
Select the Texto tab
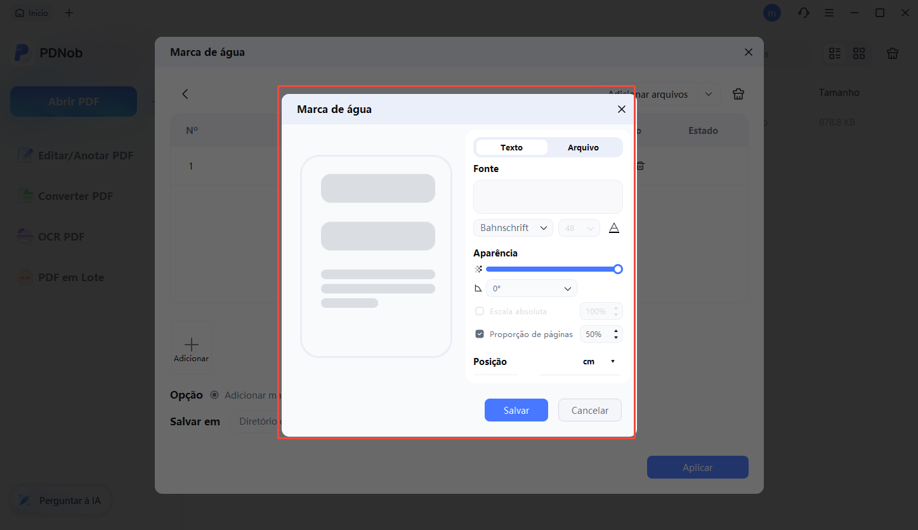[511, 147]
